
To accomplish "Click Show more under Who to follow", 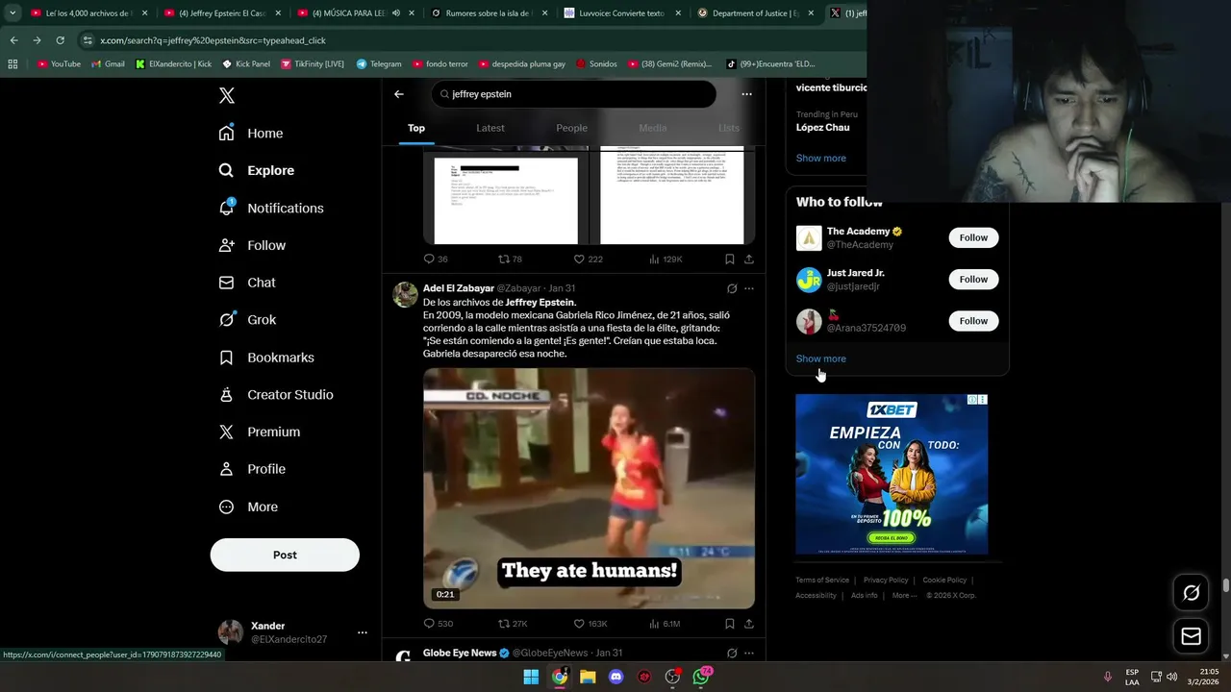I will pos(820,358).
